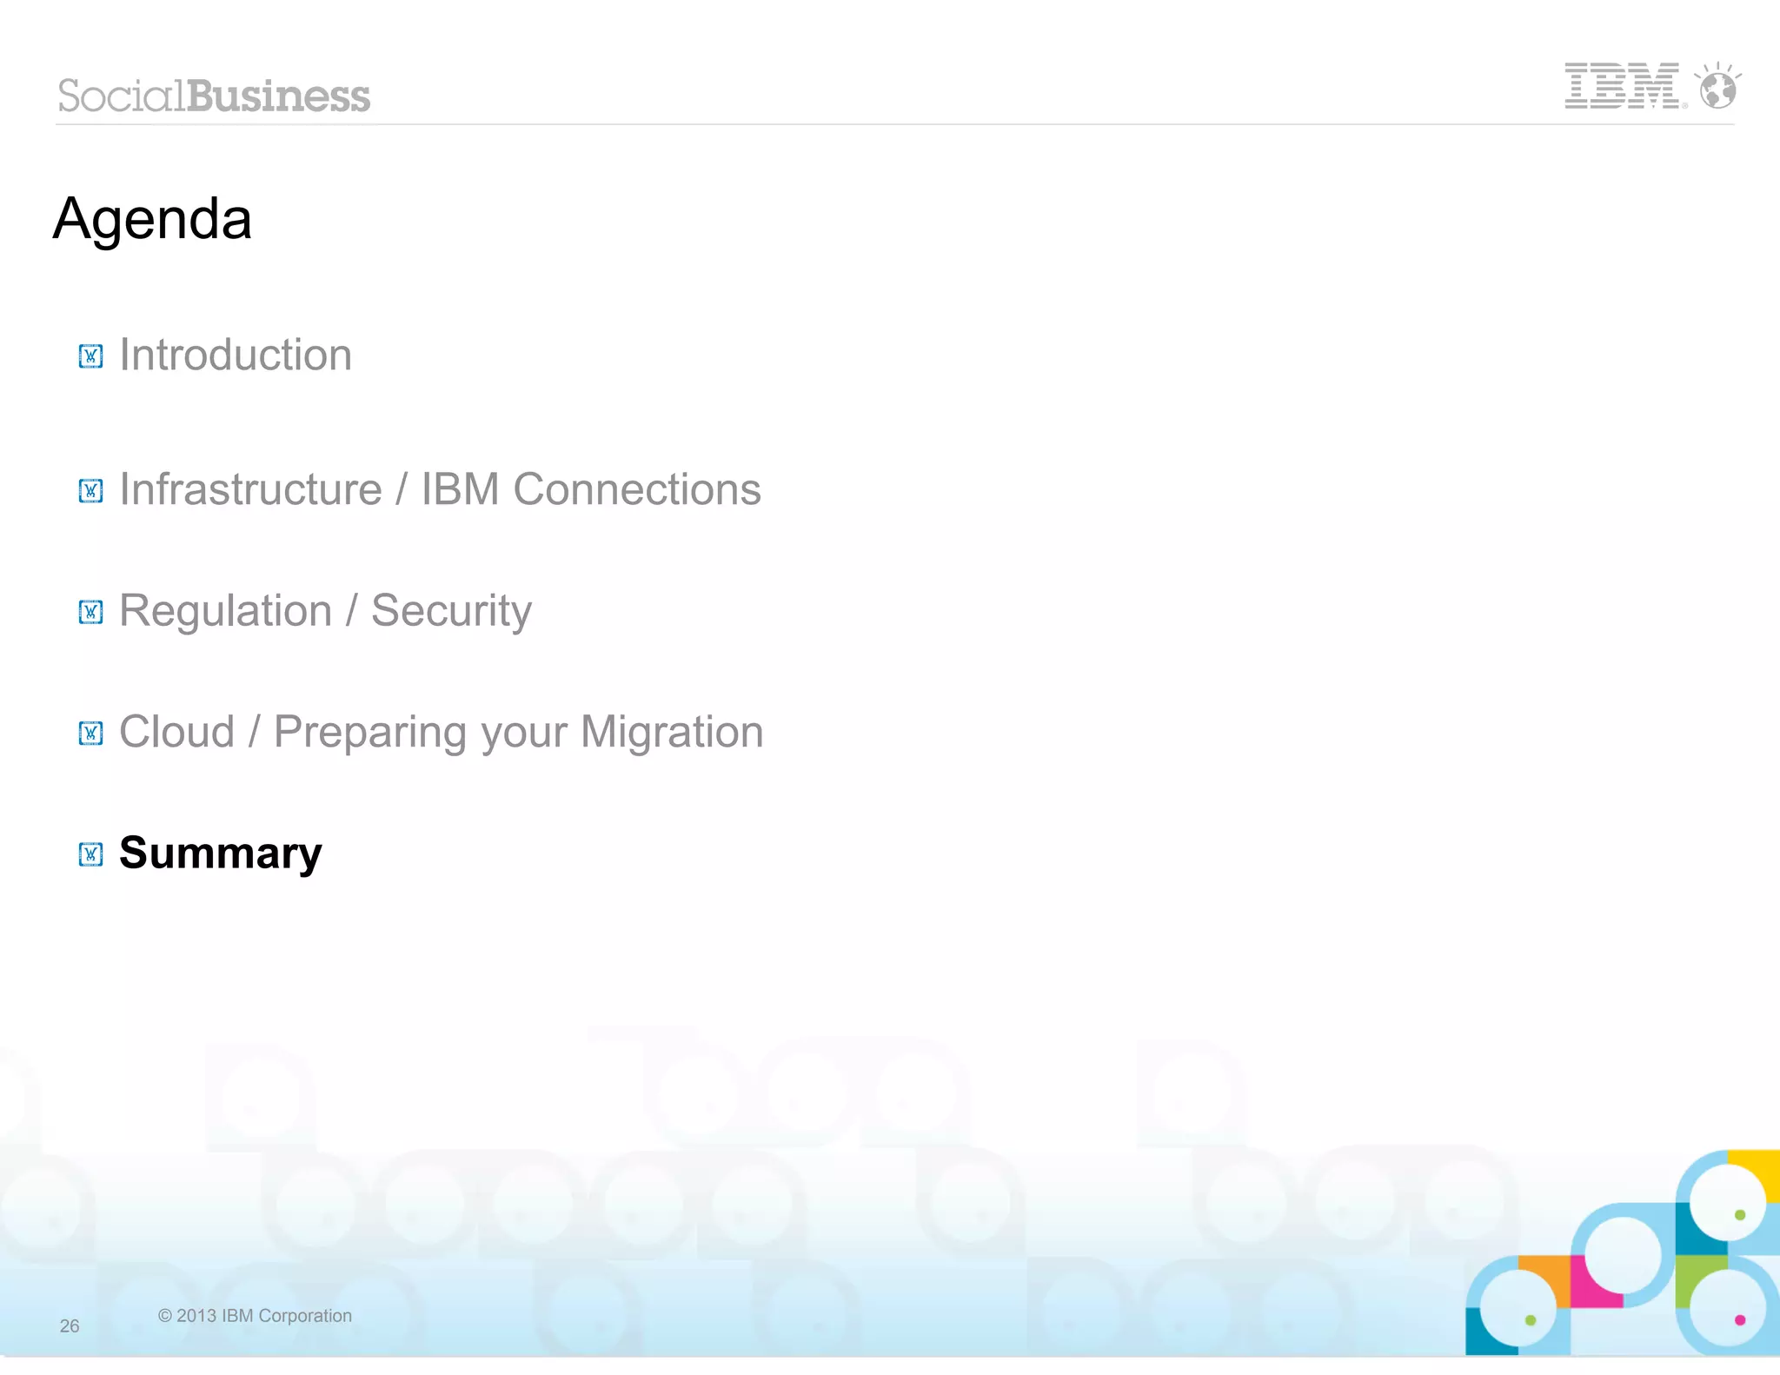This screenshot has height=1375, width=1780.
Task: Click the bullet icon beside Infrastructure / IBM Connections
Action: click(90, 491)
